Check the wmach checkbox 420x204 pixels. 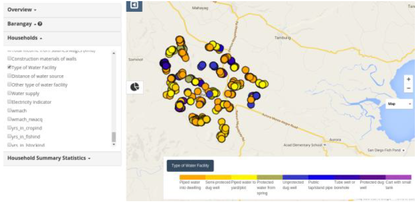10,110
